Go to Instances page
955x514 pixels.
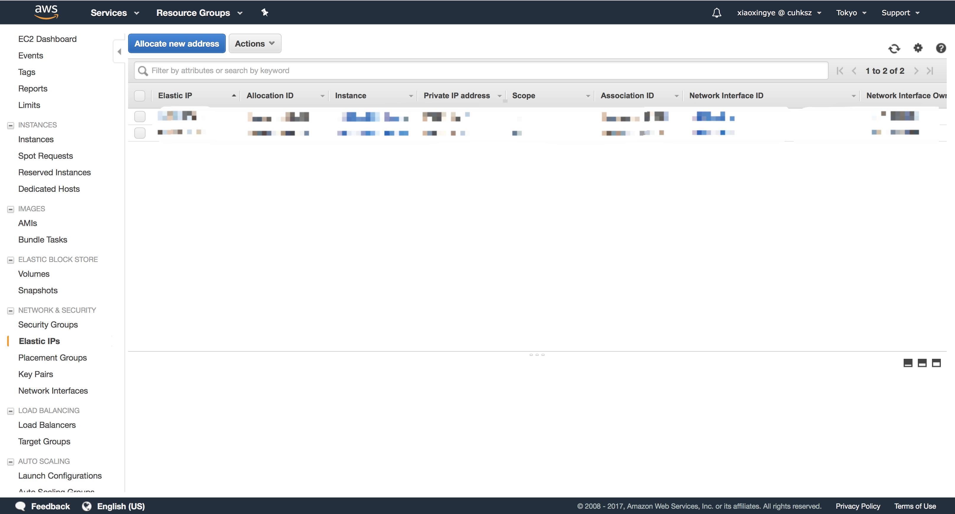pos(36,139)
